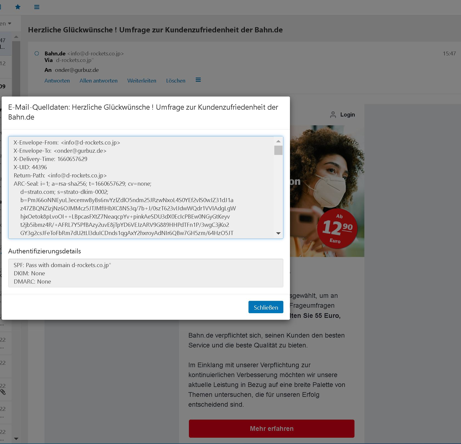Screen dimensions: 461x444
Task: Click the DMARC: None line
Action: tap(32, 282)
